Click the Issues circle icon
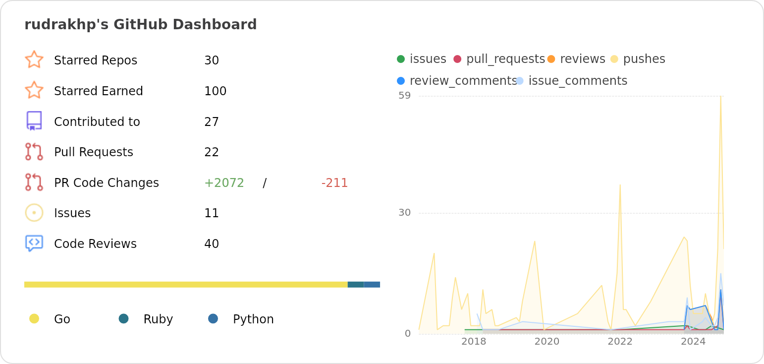 tap(34, 213)
